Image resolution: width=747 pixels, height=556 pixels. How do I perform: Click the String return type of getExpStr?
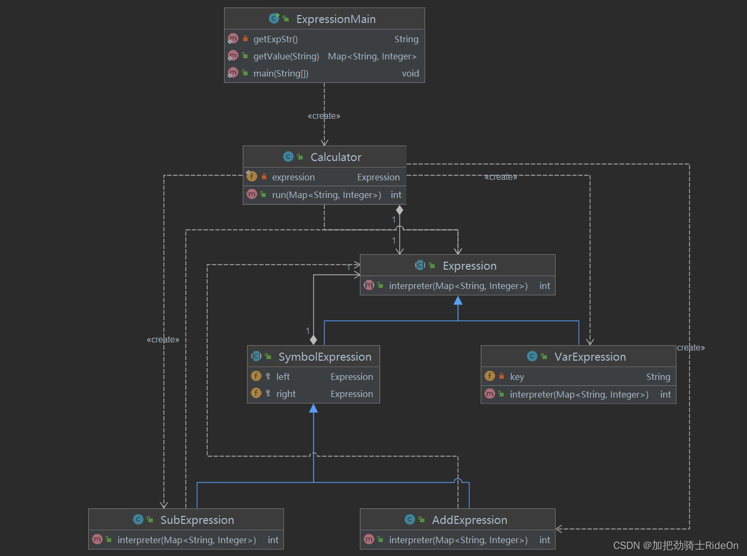pyautogui.click(x=406, y=39)
